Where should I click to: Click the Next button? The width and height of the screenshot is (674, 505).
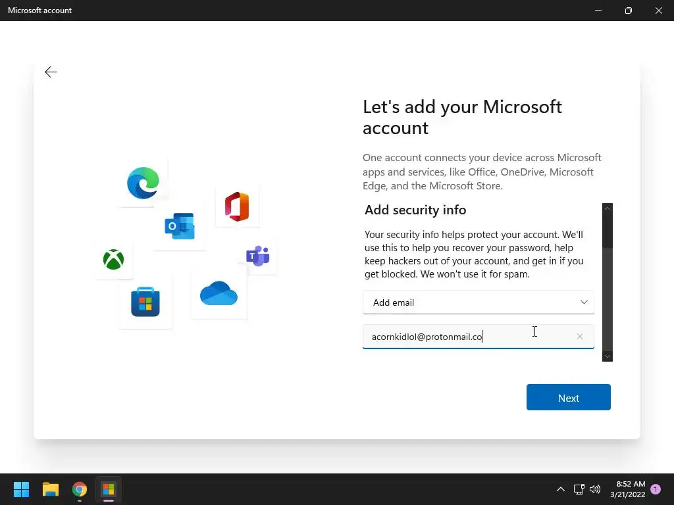pyautogui.click(x=568, y=397)
